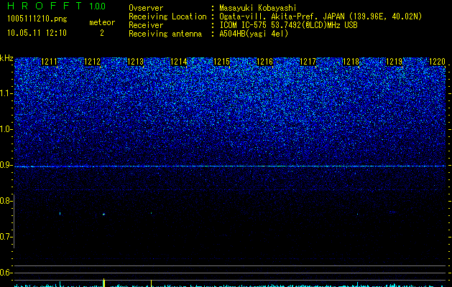The image size is (452, 287).
Task: Click the 1.1 frequency axis label
Action: [6, 93]
